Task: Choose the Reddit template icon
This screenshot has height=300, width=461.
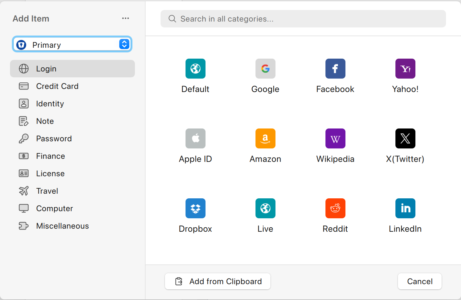Action: [335, 208]
